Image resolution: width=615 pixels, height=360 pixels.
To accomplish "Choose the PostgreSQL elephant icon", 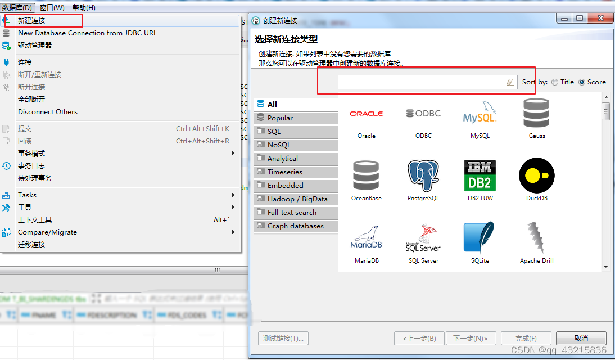I will 423,175.
